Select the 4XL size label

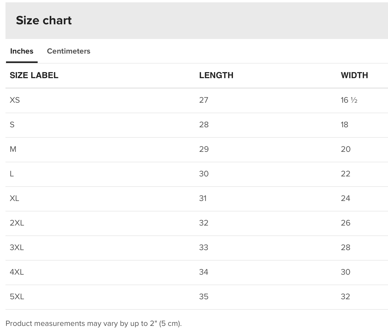coord(17,272)
